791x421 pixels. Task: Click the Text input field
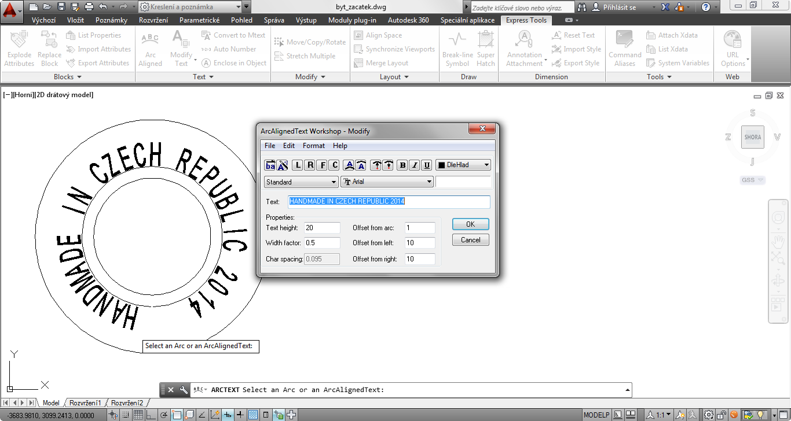point(389,202)
